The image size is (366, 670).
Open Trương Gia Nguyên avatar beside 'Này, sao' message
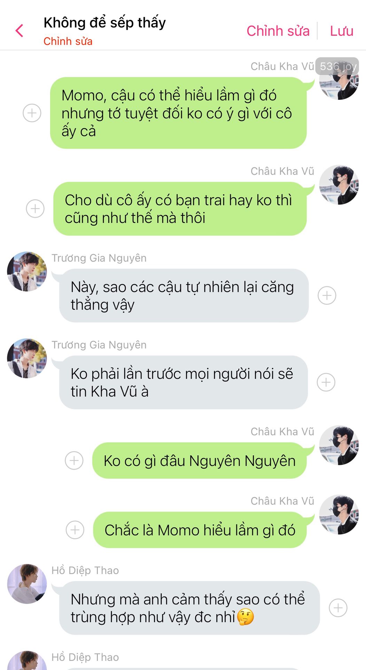point(27,271)
